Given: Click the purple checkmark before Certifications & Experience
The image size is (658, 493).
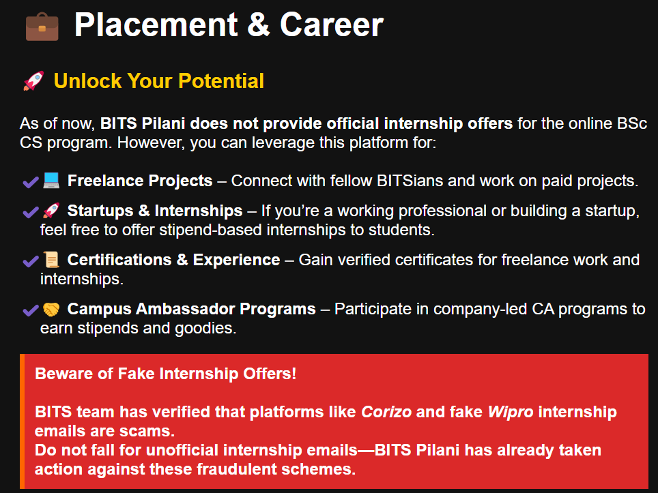Looking at the screenshot, I should point(31,261).
